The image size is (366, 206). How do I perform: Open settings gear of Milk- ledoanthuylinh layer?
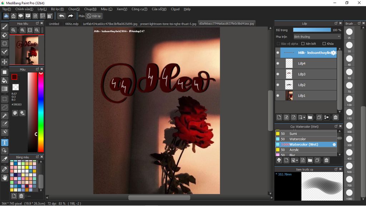334,53
